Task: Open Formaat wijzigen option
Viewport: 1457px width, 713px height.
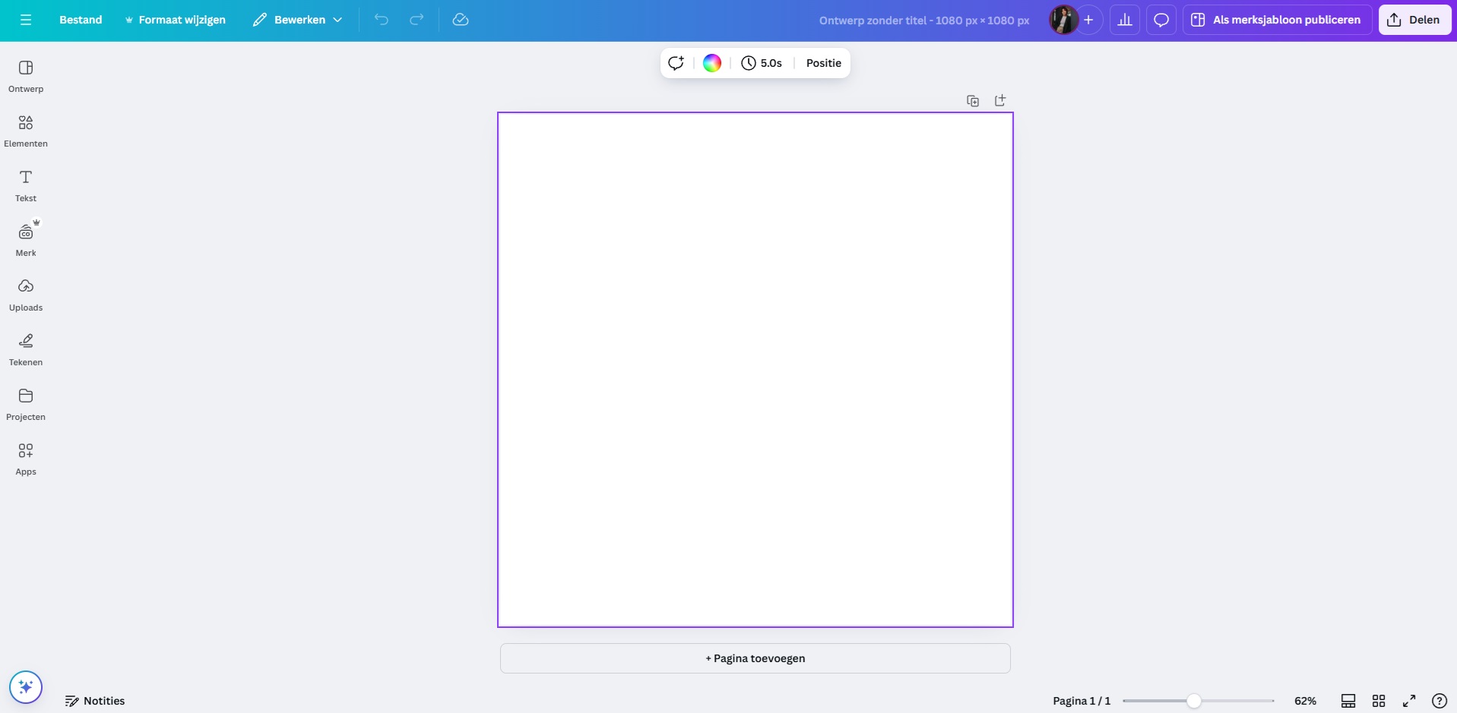Action: pyautogui.click(x=176, y=20)
